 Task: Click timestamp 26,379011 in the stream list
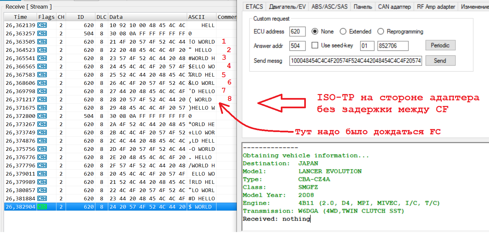point(20,174)
